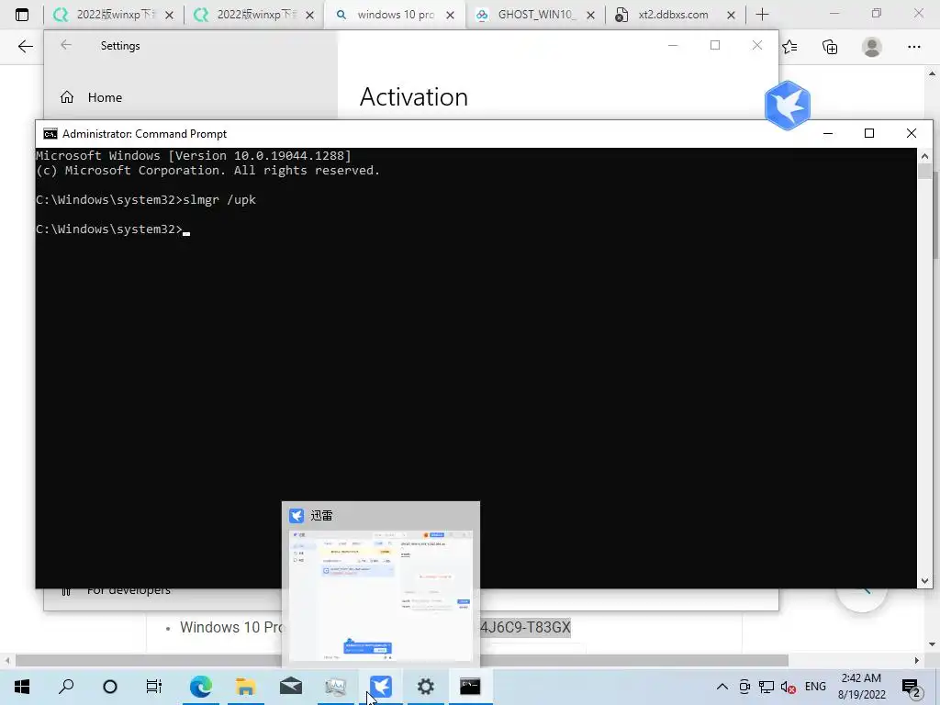Viewport: 940px width, 705px height.
Task: Open Edge profile avatar
Action: tap(872, 47)
